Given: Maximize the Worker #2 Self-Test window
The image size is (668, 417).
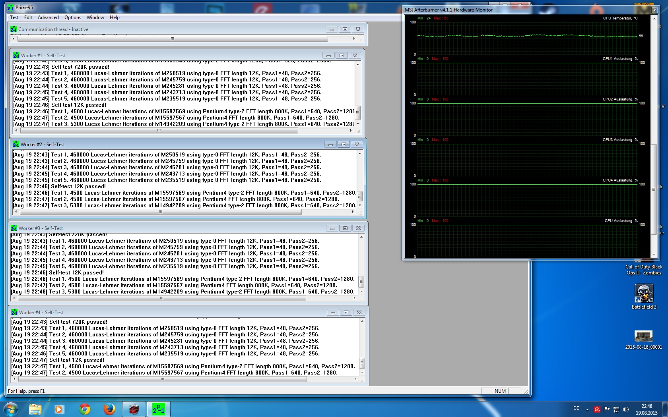Looking at the screenshot, I should click(344, 145).
